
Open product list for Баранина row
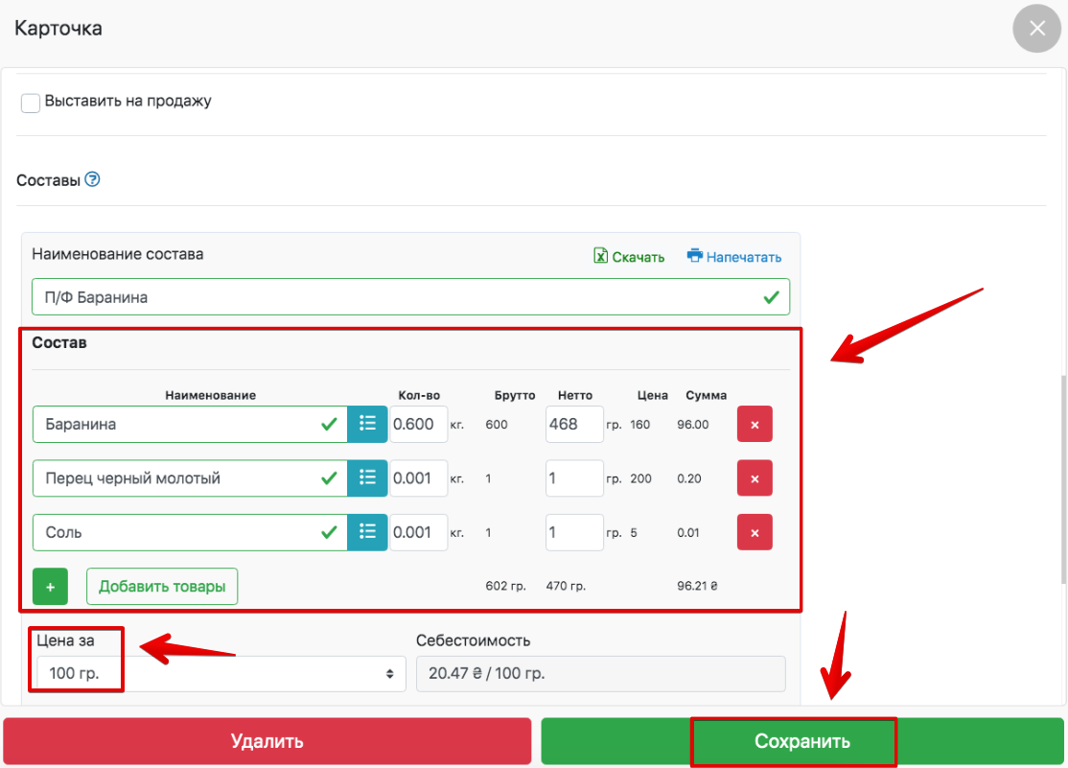click(367, 424)
